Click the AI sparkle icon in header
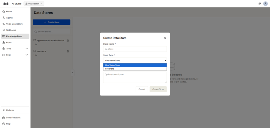Image resolution: width=270 pixels, height=128 pixels. click(x=260, y=4)
